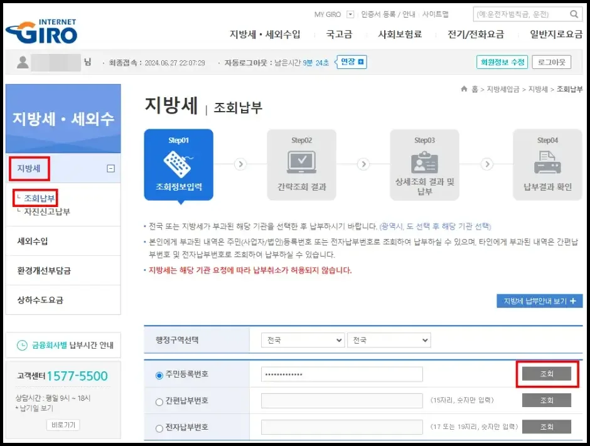Screen dimensions: 590x446
Task: Open the 국고금 top menu
Action: pos(339,35)
